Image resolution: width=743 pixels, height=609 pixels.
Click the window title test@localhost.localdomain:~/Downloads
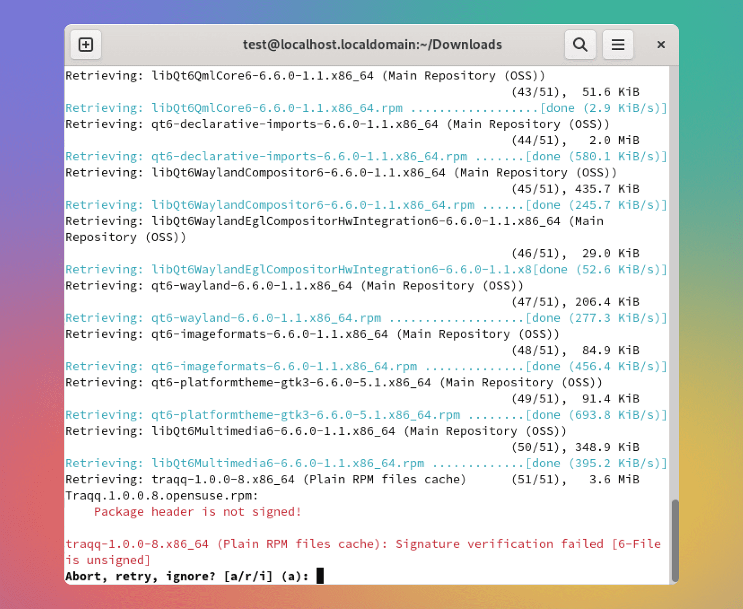click(x=372, y=45)
